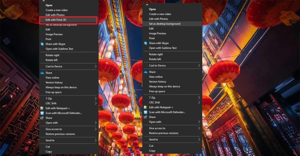Expand the Open with submenu arrow in right menu
Viewport: 300px width, 156px height.
tap(199, 122)
